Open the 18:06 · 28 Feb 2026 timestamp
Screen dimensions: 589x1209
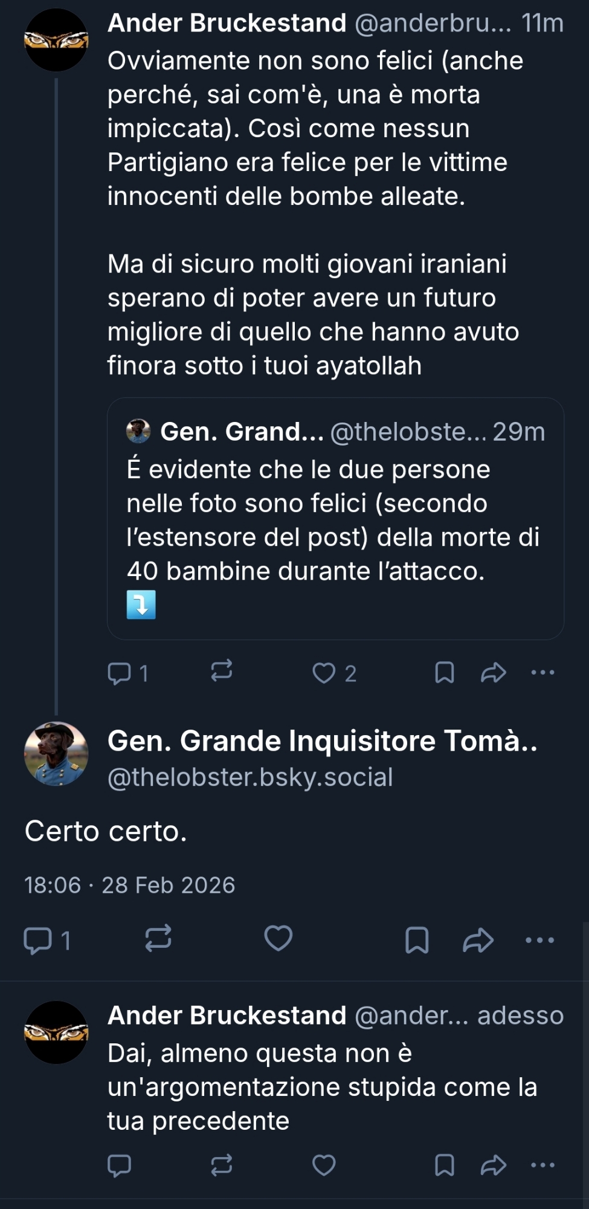(129, 886)
